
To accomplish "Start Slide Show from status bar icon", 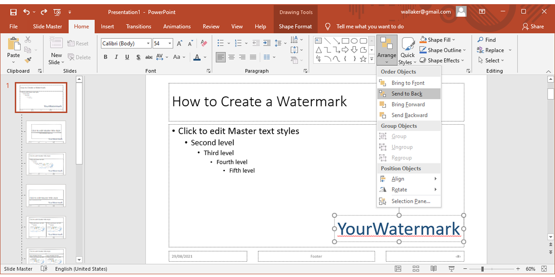I will [x=451, y=269].
